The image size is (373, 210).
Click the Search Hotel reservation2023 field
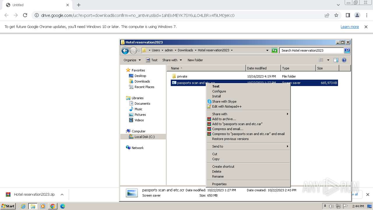tap(311, 50)
